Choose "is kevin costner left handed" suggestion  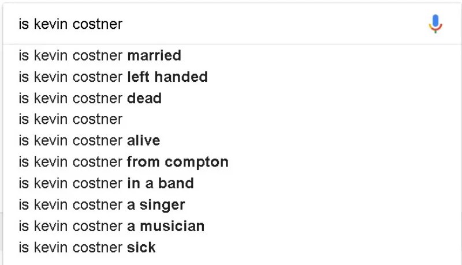pos(113,77)
